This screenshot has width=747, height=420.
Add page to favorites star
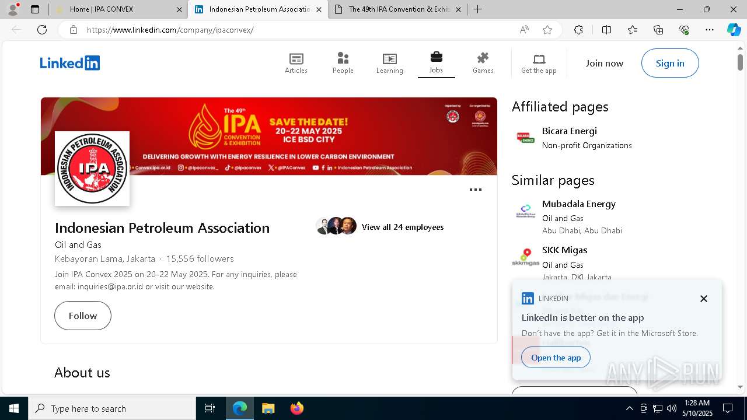point(547,30)
